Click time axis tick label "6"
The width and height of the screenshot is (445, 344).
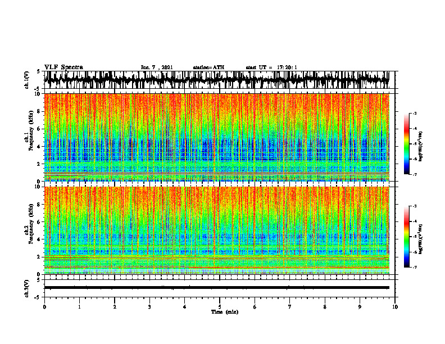point(255,307)
